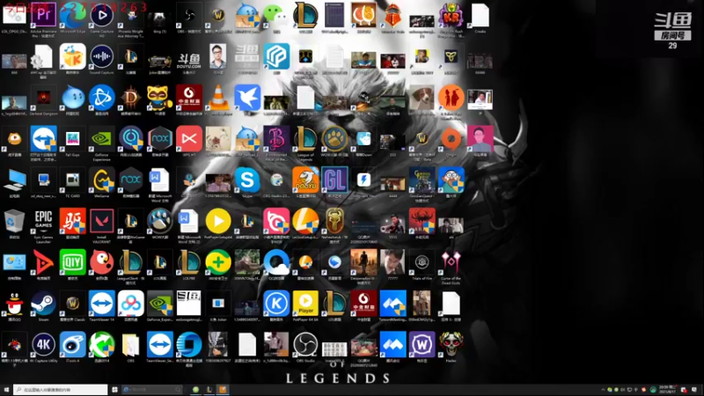
Task: Open the QQ penguin icon
Action: pos(14,304)
